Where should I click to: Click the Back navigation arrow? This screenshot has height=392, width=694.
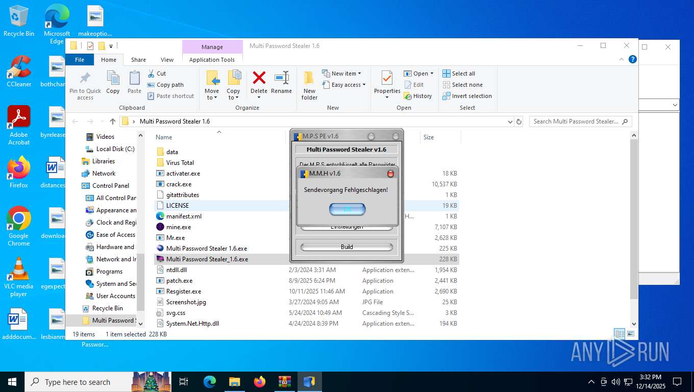[x=76, y=121]
